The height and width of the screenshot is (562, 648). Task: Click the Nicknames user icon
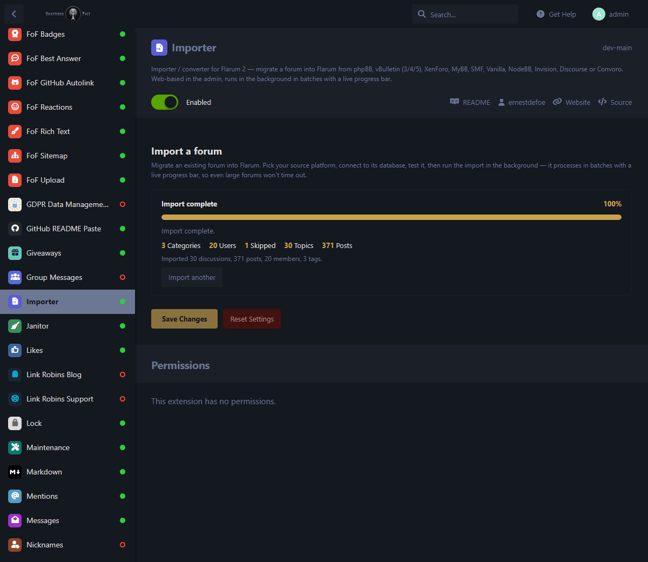(15, 545)
